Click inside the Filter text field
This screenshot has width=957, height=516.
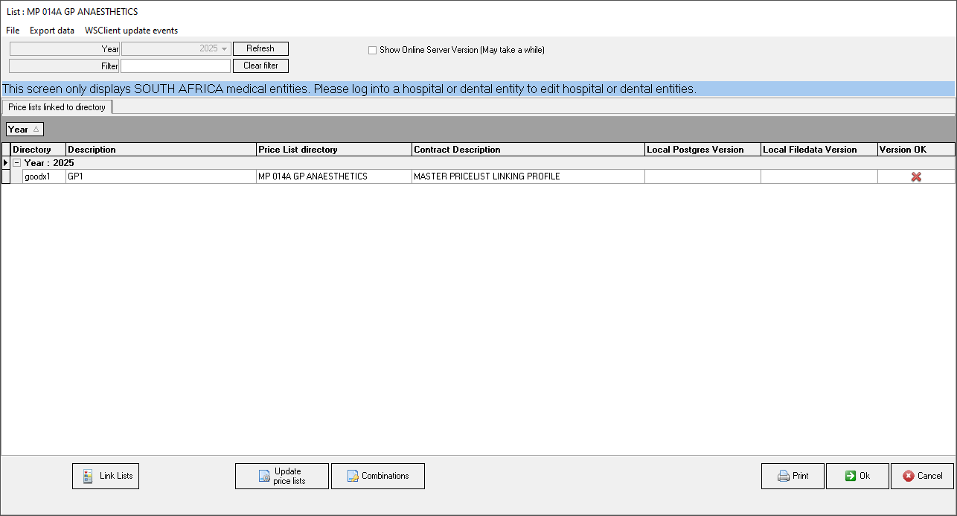point(176,66)
